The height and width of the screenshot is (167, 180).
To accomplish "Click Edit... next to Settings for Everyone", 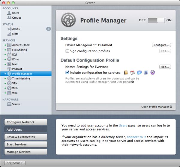I will (x=165, y=67).
